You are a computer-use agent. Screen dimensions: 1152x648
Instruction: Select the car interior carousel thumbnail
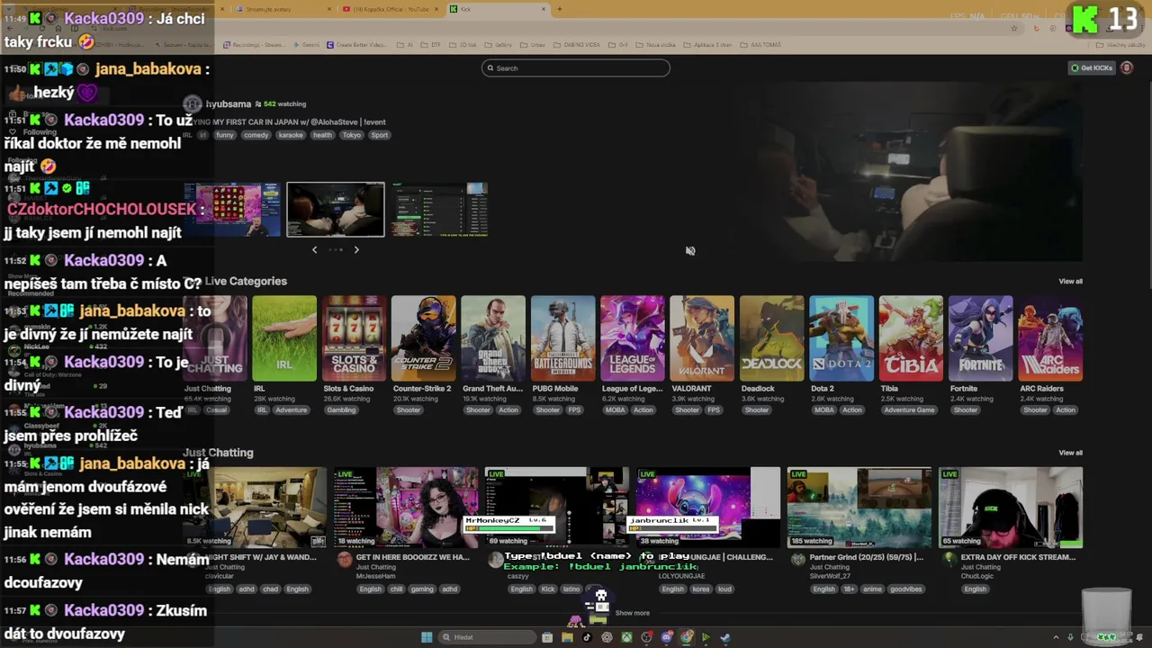336,210
